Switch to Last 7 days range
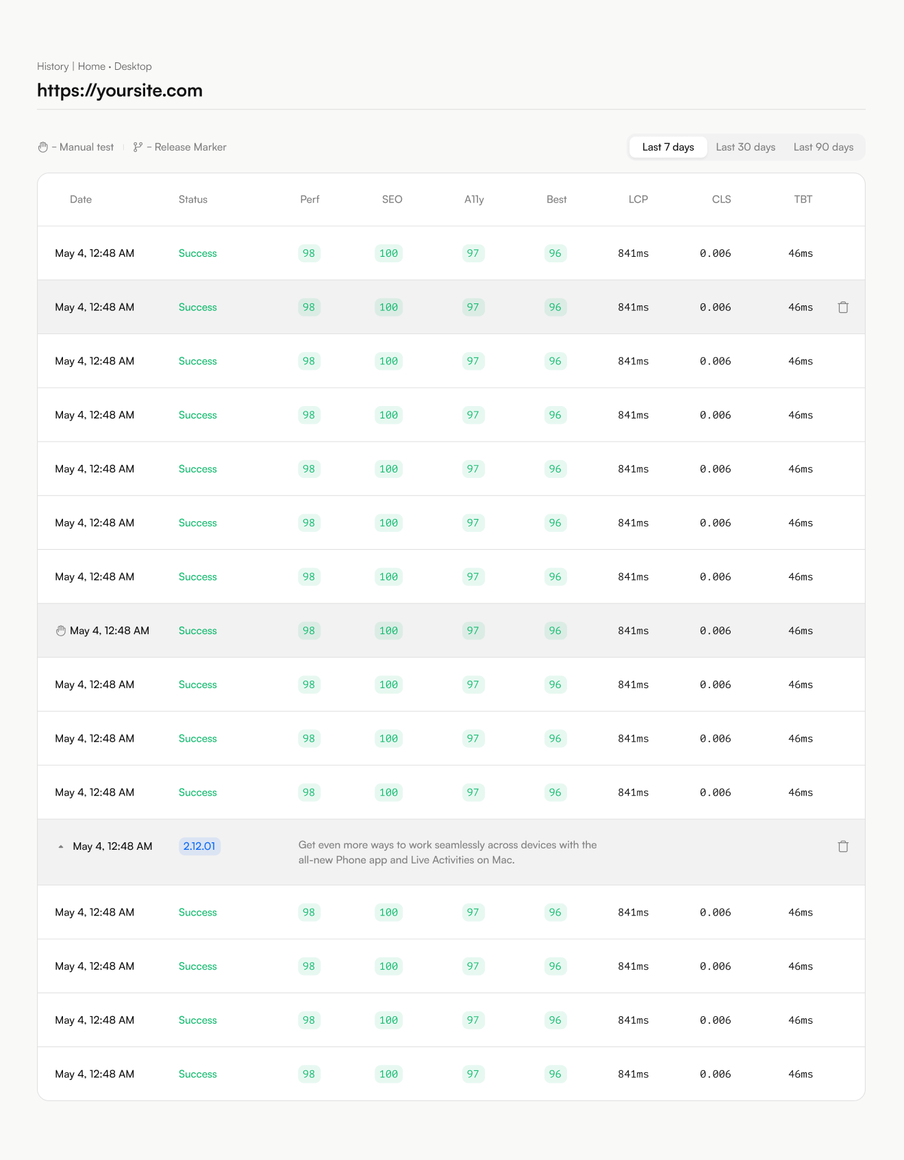Image resolution: width=904 pixels, height=1160 pixels. (668, 147)
